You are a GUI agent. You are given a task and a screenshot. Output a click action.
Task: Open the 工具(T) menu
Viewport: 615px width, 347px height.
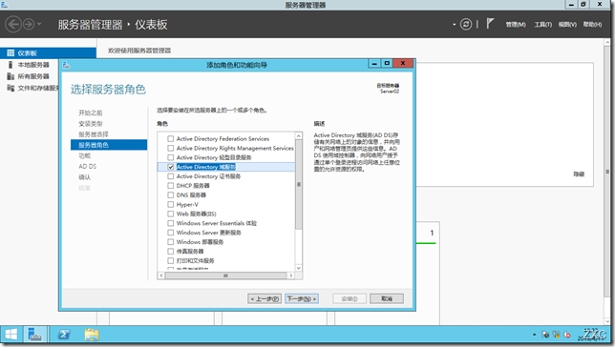[x=542, y=24]
